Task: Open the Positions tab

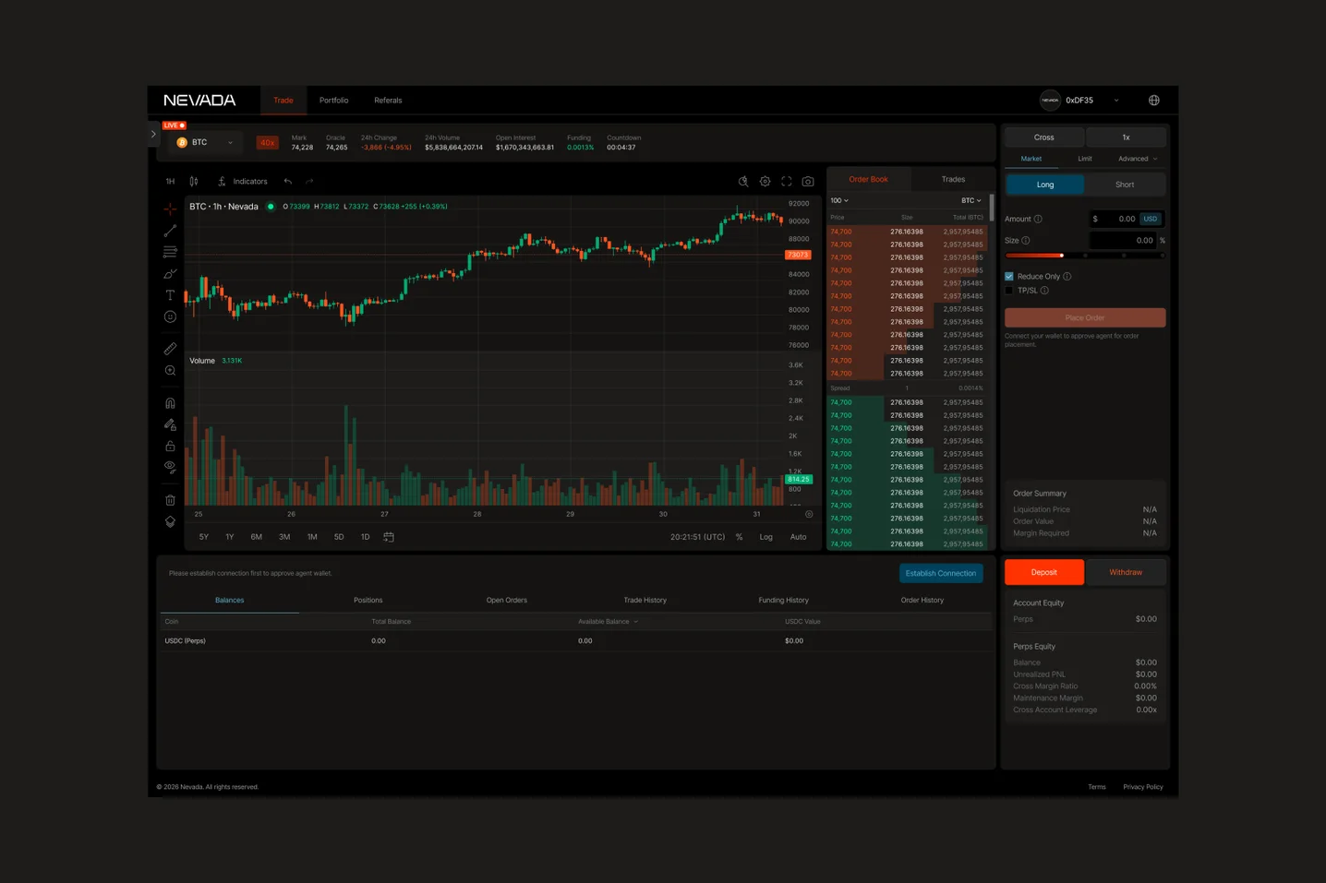Action: point(368,601)
